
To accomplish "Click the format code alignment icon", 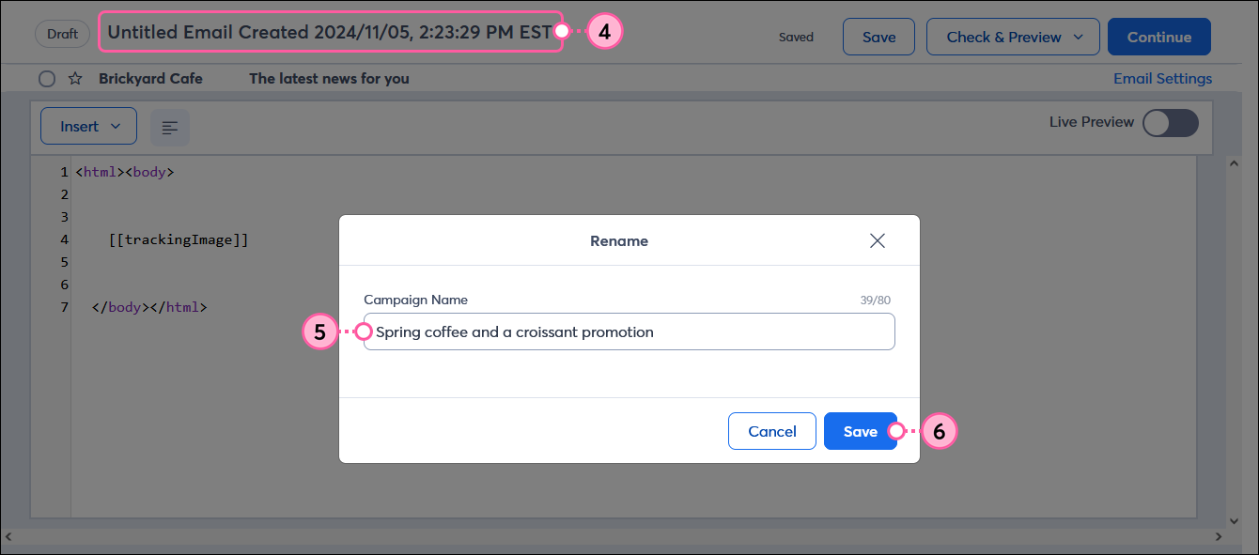I will 170,127.
